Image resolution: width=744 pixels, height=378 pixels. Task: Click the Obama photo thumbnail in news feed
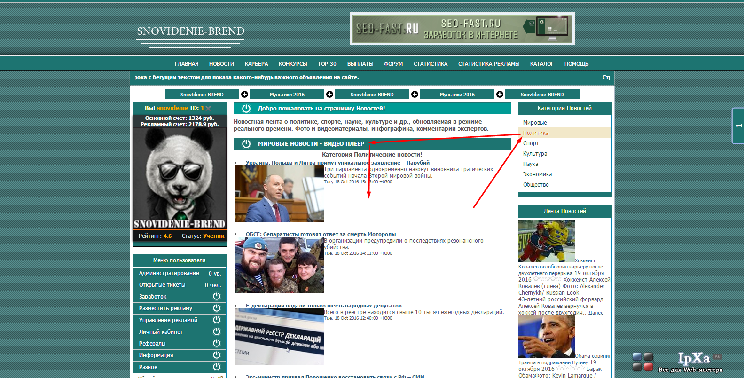tap(546, 337)
